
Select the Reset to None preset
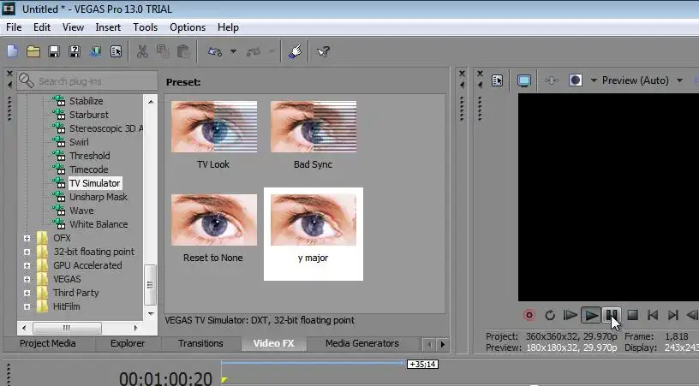[x=214, y=220]
